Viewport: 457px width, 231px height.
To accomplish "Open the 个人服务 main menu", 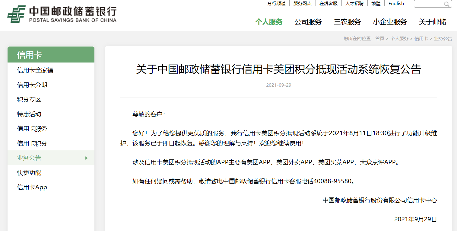I will [269, 22].
